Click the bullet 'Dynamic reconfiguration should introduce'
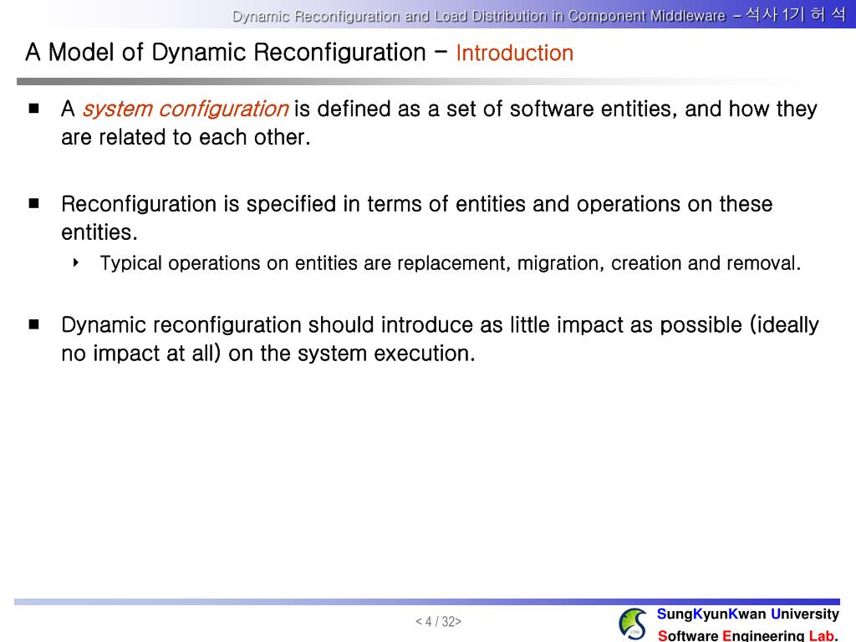Image resolution: width=856 pixels, height=642 pixels. click(440, 339)
